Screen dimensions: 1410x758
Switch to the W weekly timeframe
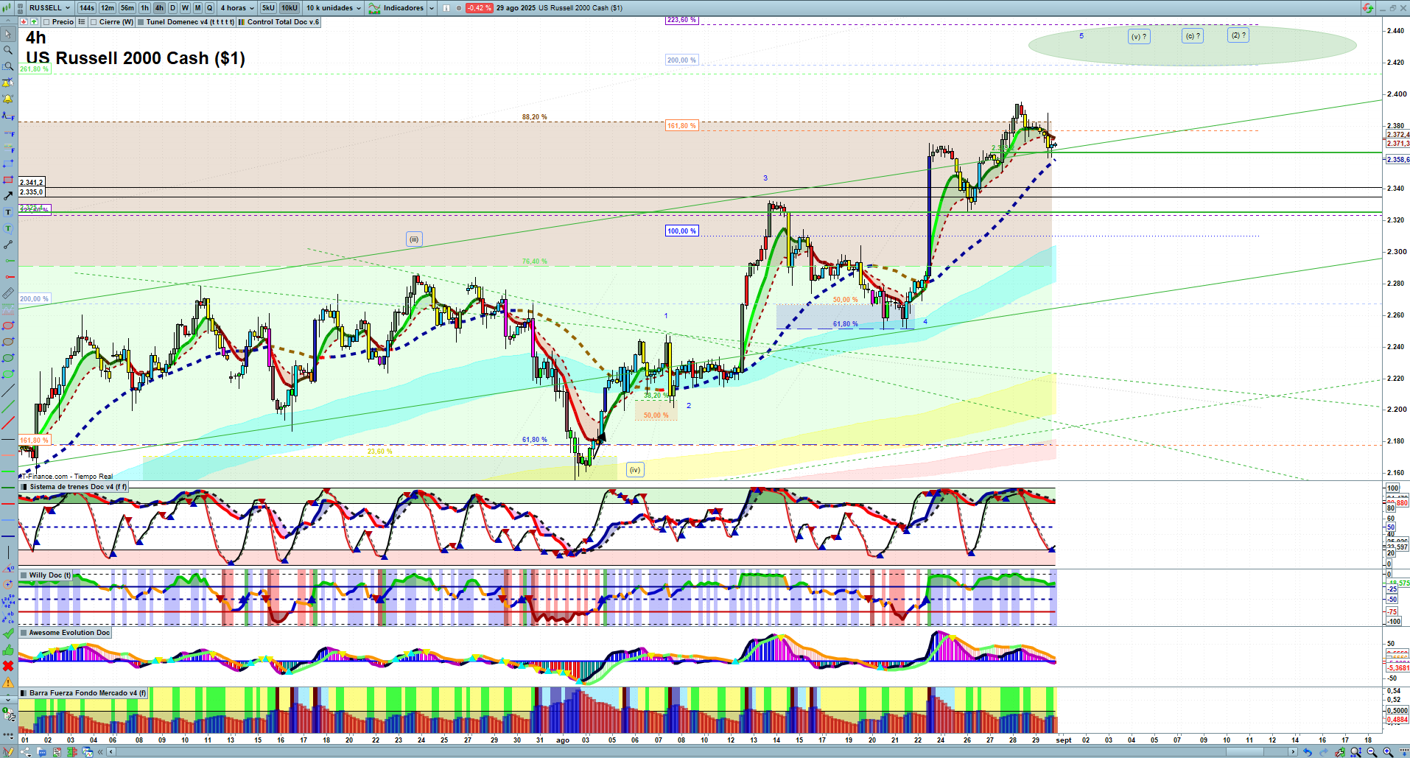(185, 8)
